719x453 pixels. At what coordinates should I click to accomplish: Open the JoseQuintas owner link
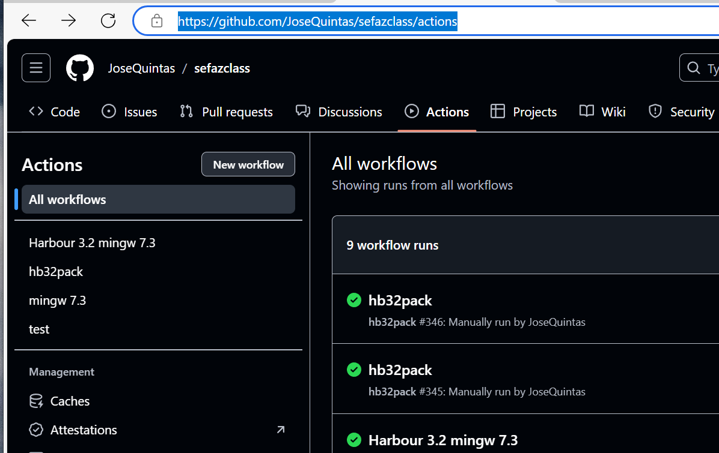(x=141, y=68)
